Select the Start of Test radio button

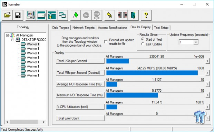tap(143, 39)
